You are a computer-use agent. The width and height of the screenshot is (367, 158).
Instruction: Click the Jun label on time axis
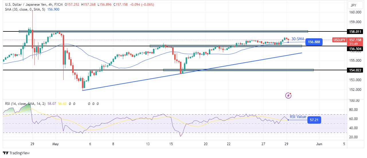[319, 144]
